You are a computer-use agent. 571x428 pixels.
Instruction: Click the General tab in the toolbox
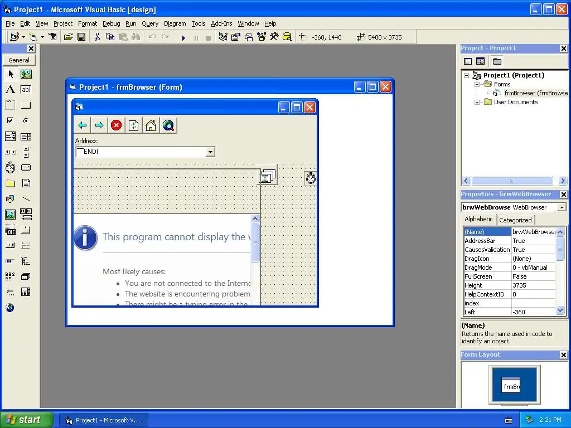pyautogui.click(x=19, y=60)
